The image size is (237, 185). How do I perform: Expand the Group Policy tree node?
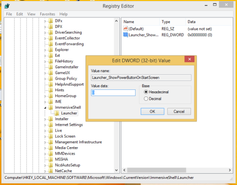coord(46,79)
